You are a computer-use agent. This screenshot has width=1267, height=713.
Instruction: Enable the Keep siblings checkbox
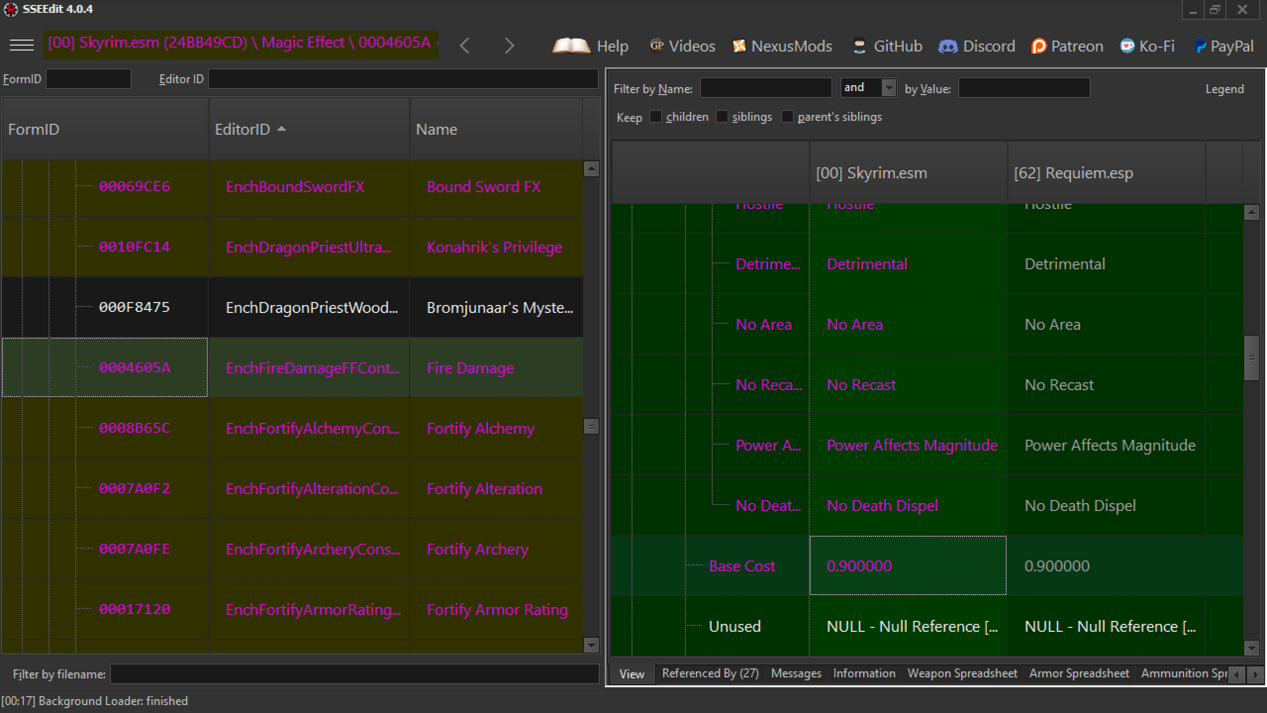click(722, 117)
